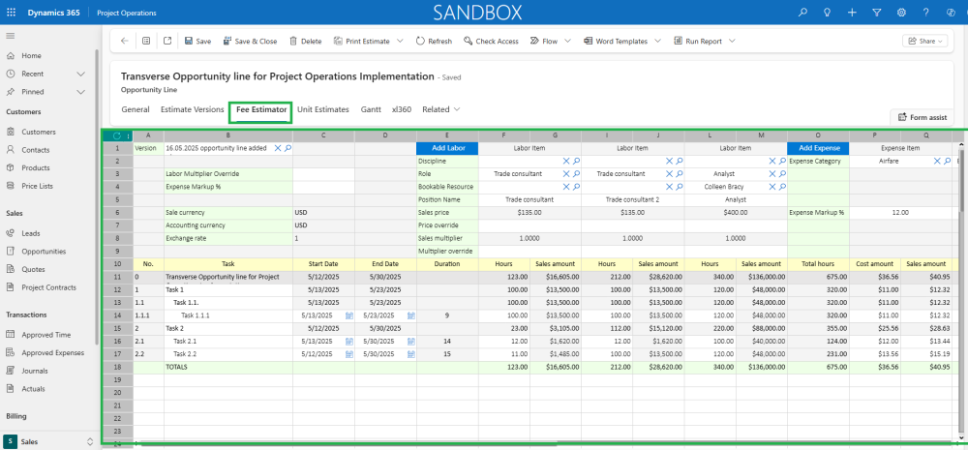968x450 pixels.
Task: Clear the Version field with X icon
Action: click(278, 148)
